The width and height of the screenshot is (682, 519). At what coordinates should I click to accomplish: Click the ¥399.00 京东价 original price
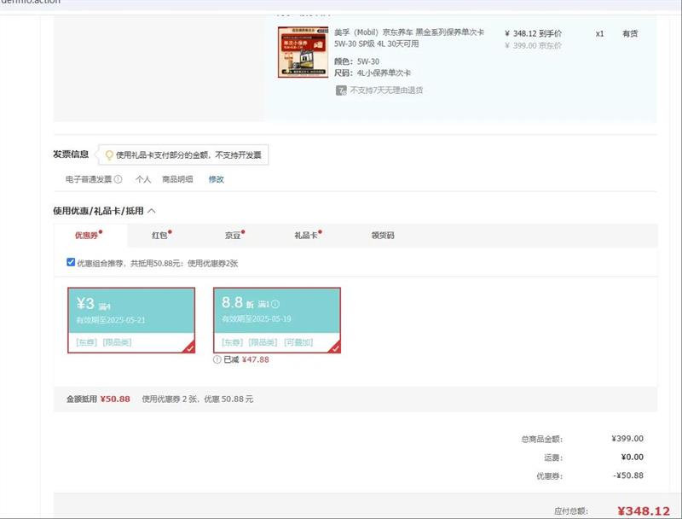point(534,46)
